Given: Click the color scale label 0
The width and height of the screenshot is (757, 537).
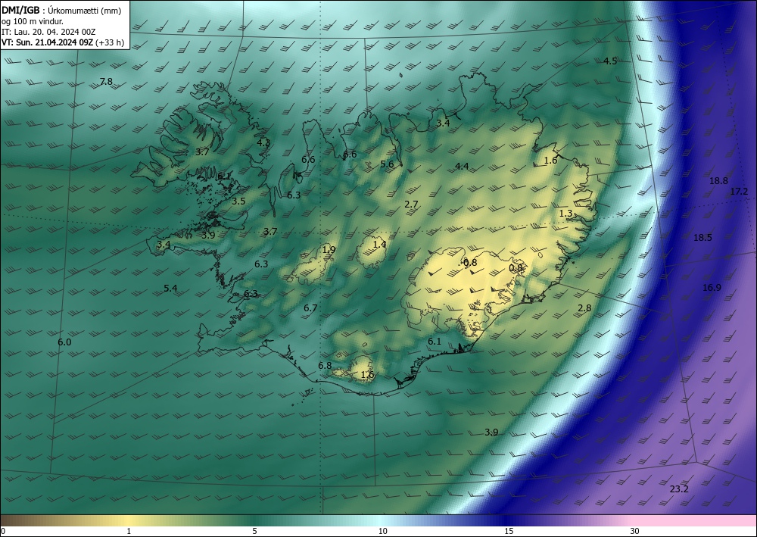Looking at the screenshot, I should click(3, 531).
